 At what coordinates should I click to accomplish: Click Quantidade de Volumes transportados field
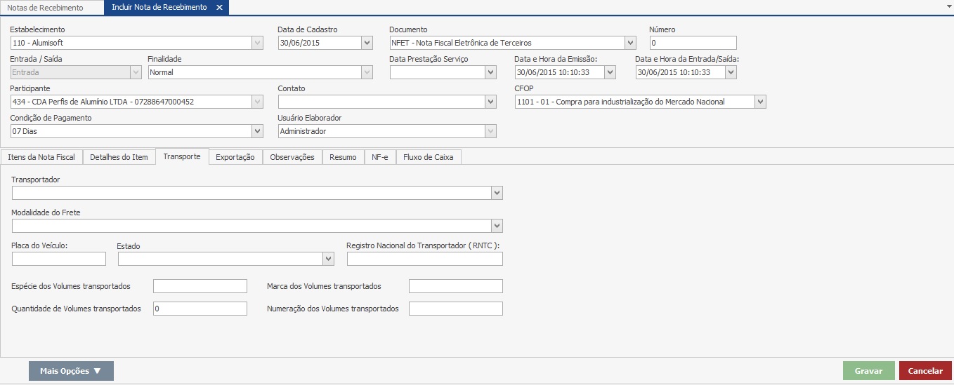tap(200, 309)
